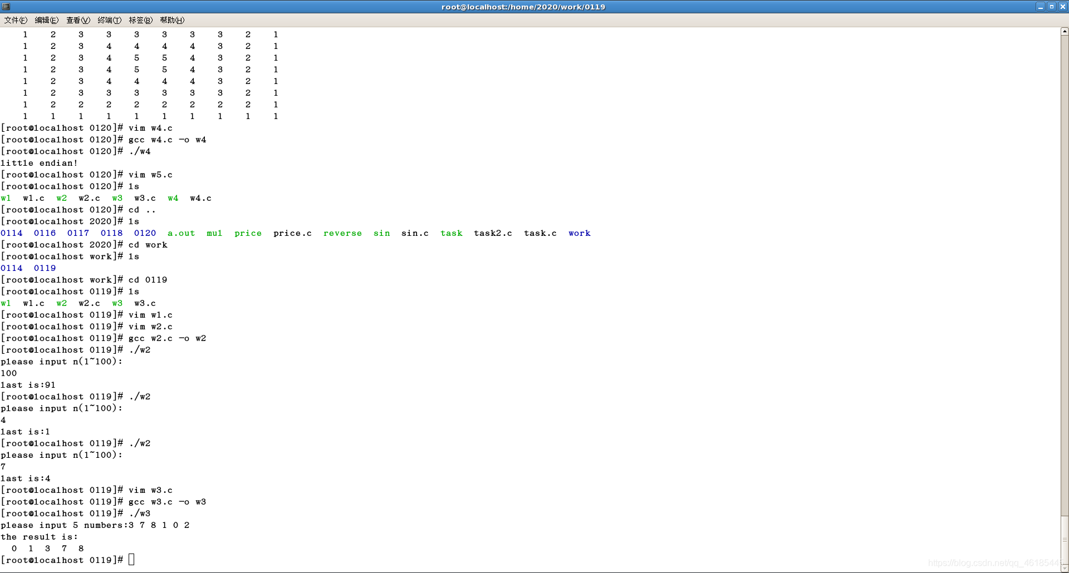This screenshot has height=573, width=1069.
Task: Click the blue '0119' directory name
Action: click(45, 268)
